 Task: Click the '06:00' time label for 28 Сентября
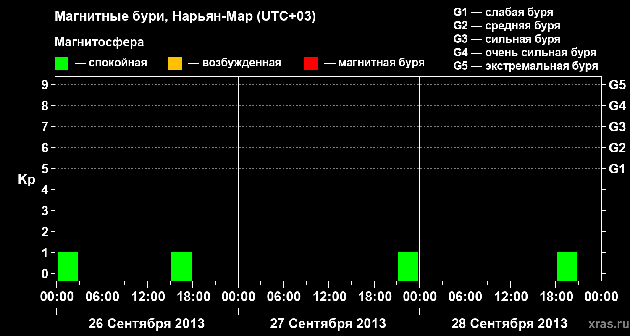tap(465, 297)
